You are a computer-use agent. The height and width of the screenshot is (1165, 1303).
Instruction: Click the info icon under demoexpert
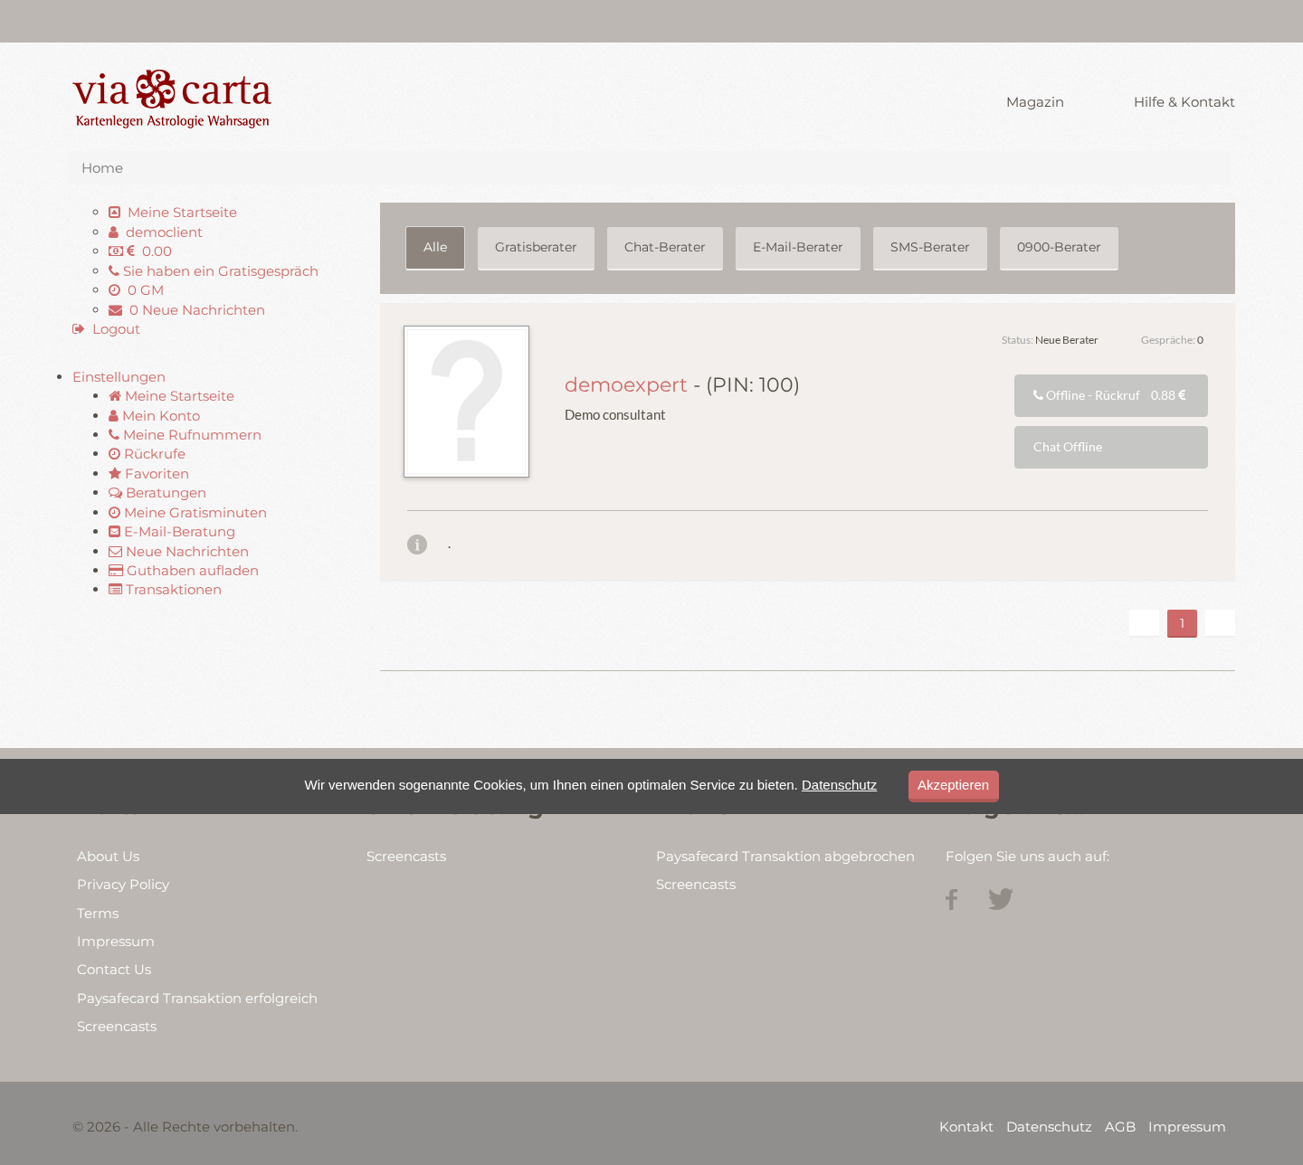pyautogui.click(x=417, y=545)
